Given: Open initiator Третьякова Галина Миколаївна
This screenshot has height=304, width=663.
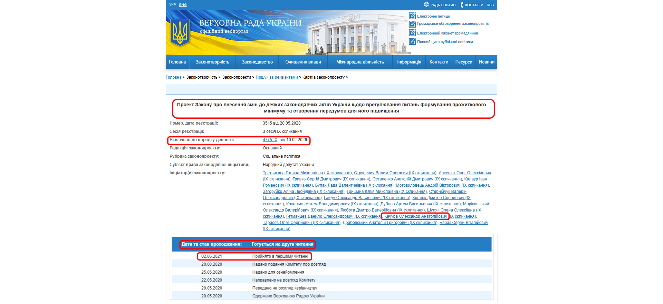Looking at the screenshot, I should pos(307,173).
